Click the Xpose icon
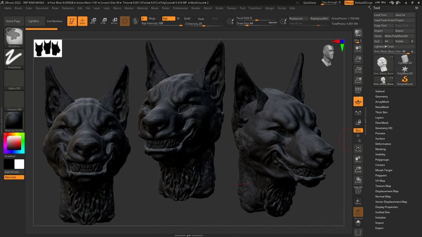This screenshot has width=422, height=237. (x=358, y=232)
